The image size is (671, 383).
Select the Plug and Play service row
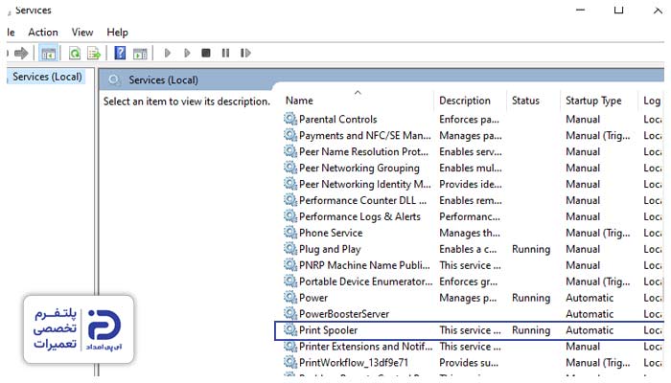(x=329, y=249)
